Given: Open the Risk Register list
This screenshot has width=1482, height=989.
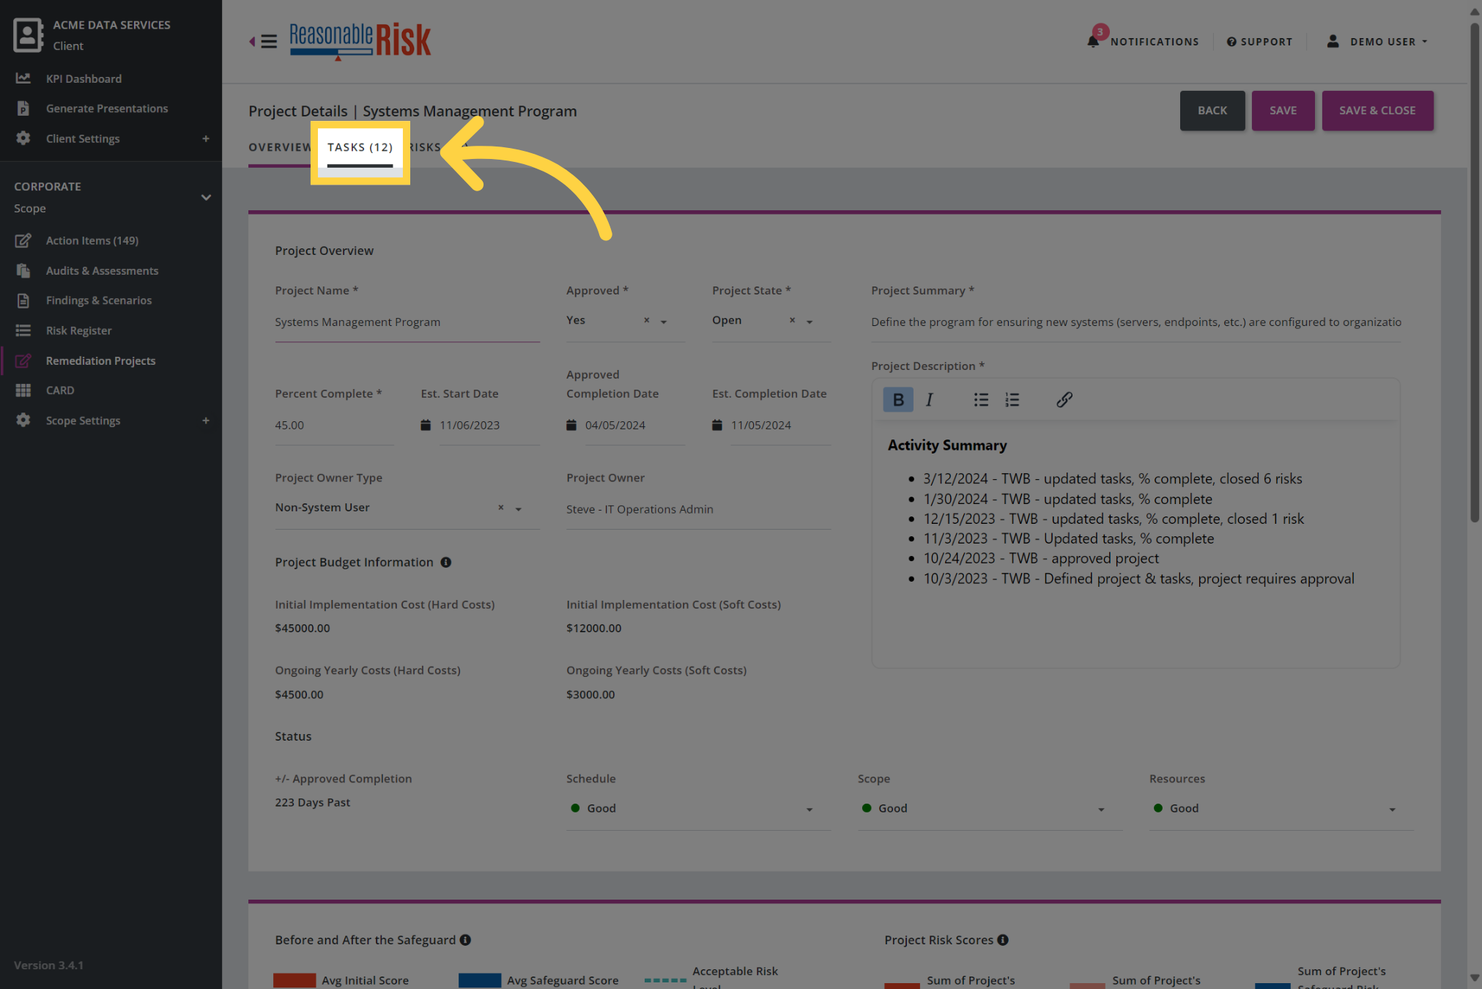Looking at the screenshot, I should point(79,330).
